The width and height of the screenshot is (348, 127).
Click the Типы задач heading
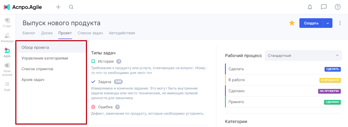103,53
